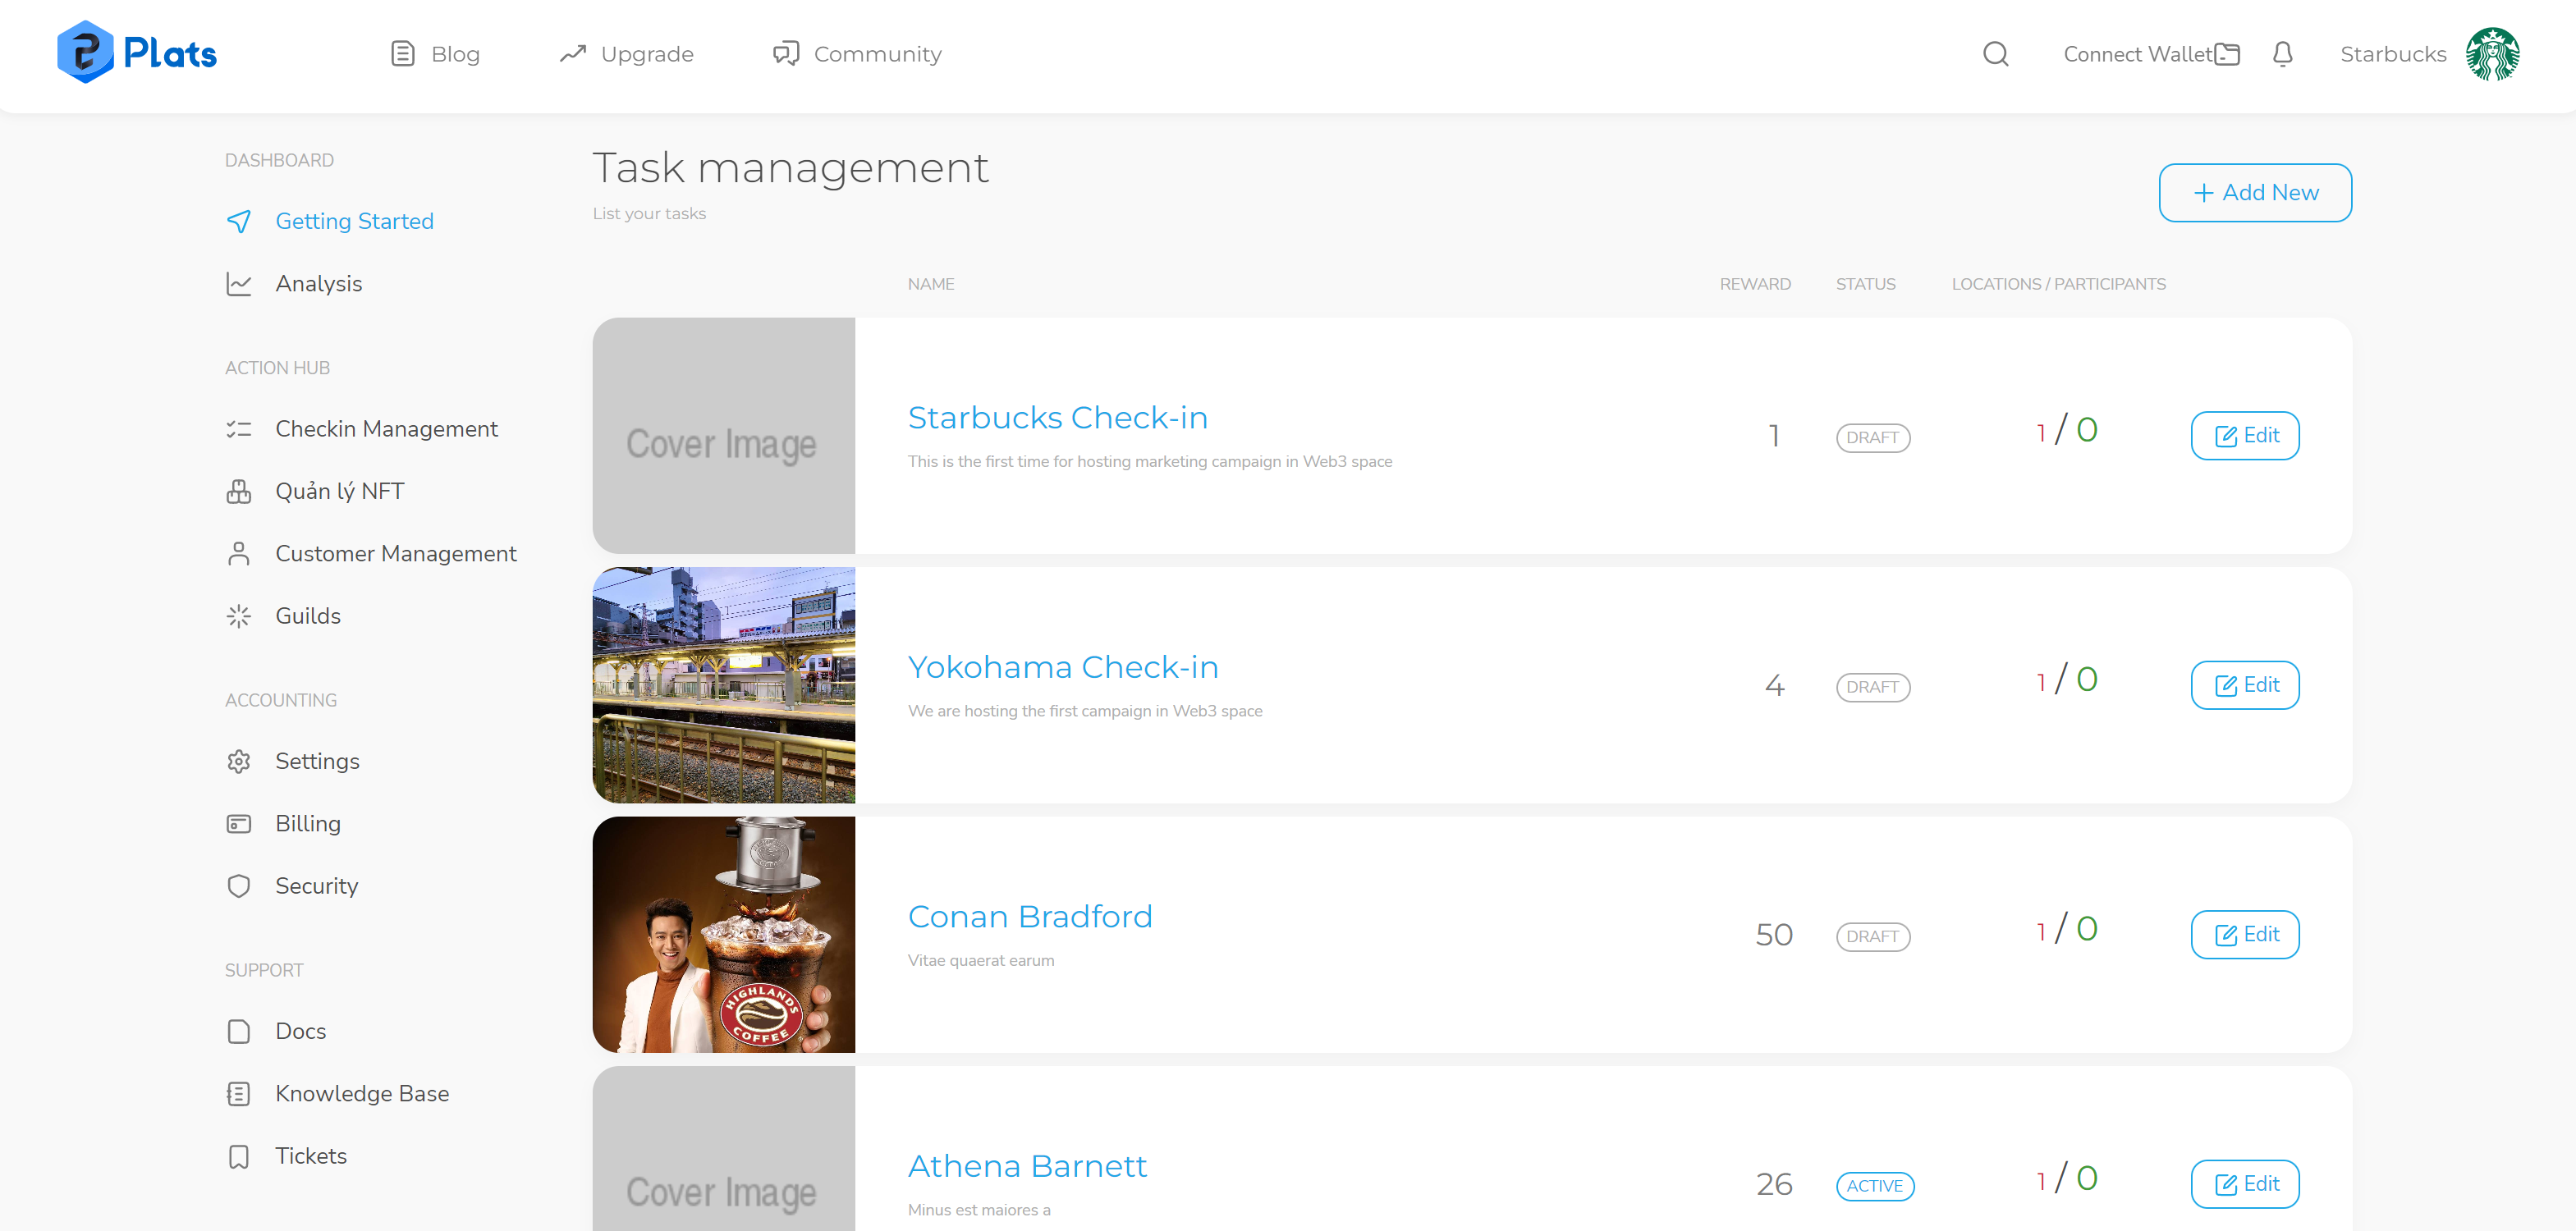Open the Security sidebar item
This screenshot has width=2576, height=1231.
click(316, 886)
